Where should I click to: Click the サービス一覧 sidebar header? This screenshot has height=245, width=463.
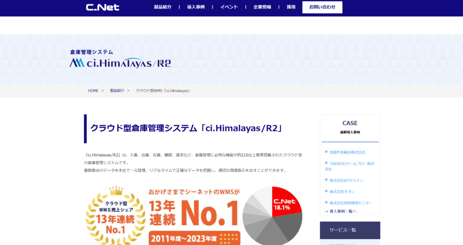[350, 230]
